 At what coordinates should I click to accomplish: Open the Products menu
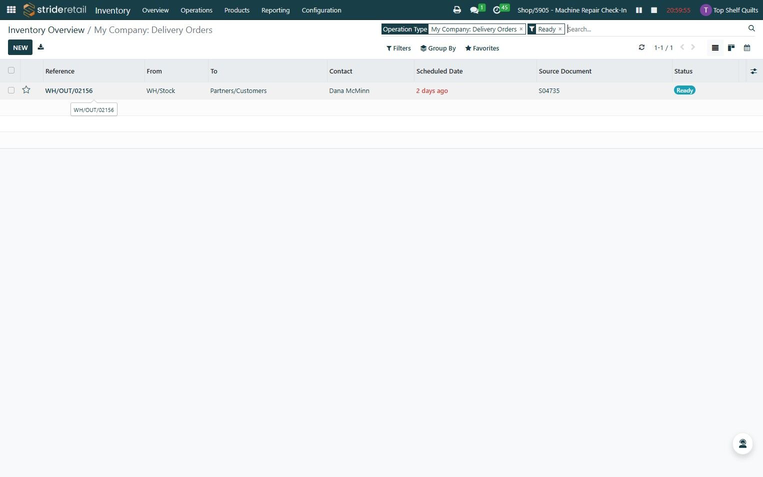[x=237, y=10]
